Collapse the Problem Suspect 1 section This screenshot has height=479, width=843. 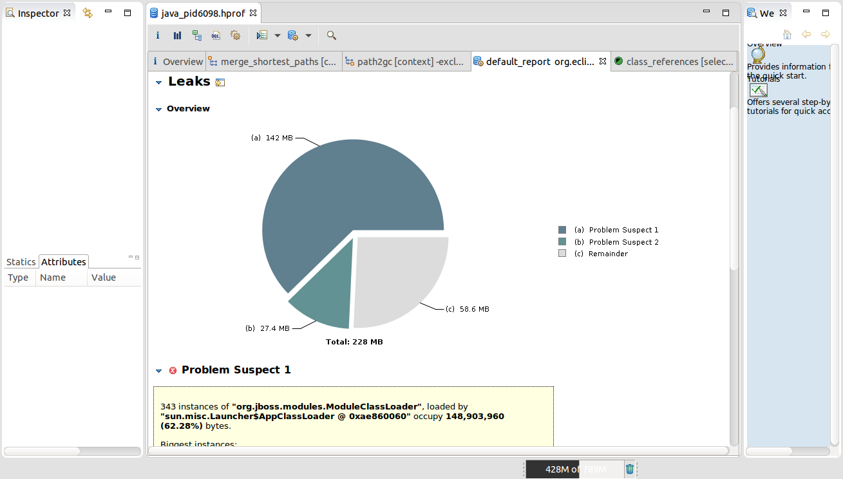159,371
